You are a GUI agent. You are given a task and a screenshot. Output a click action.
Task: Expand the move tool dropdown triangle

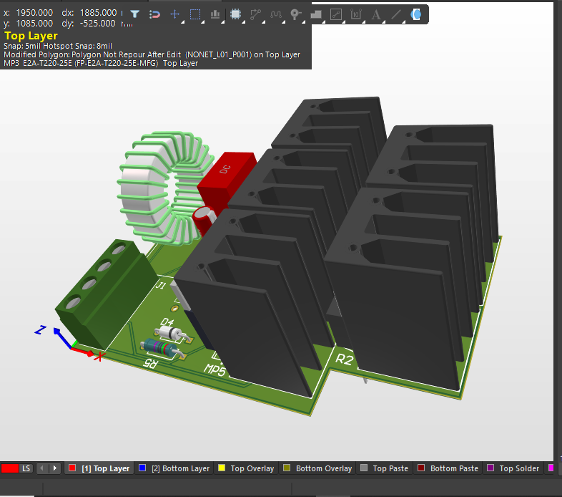point(183,22)
